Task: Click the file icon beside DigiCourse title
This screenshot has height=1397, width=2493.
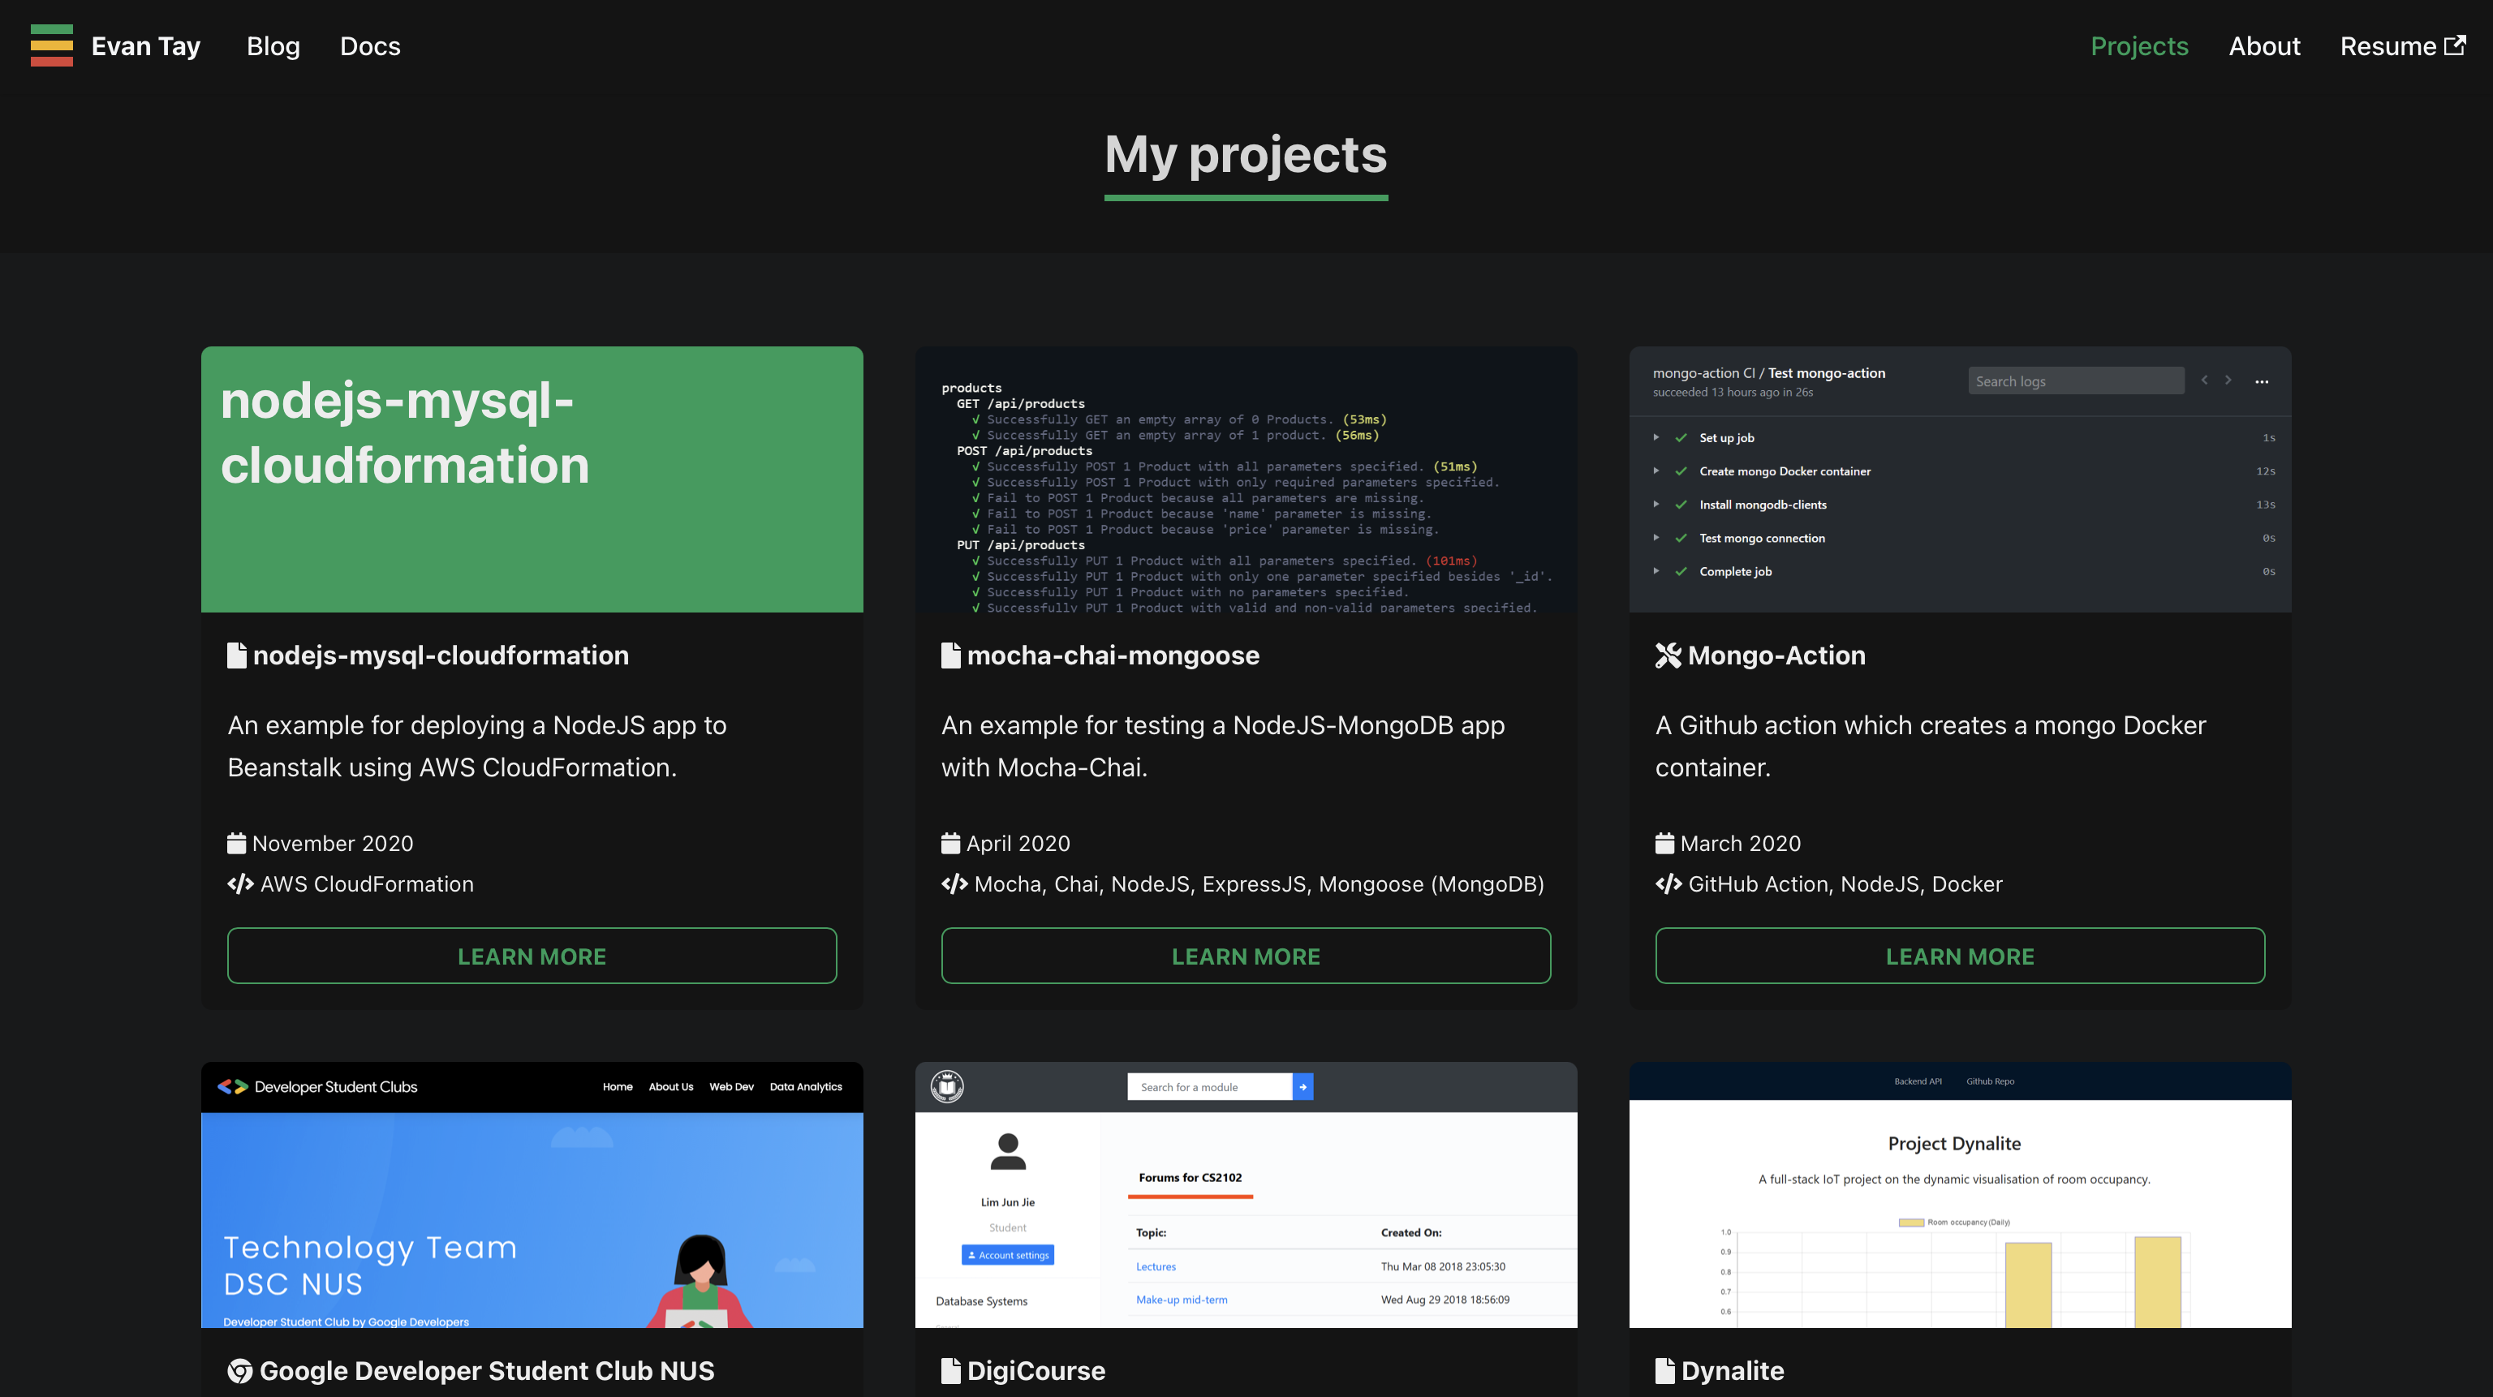Action: point(950,1370)
